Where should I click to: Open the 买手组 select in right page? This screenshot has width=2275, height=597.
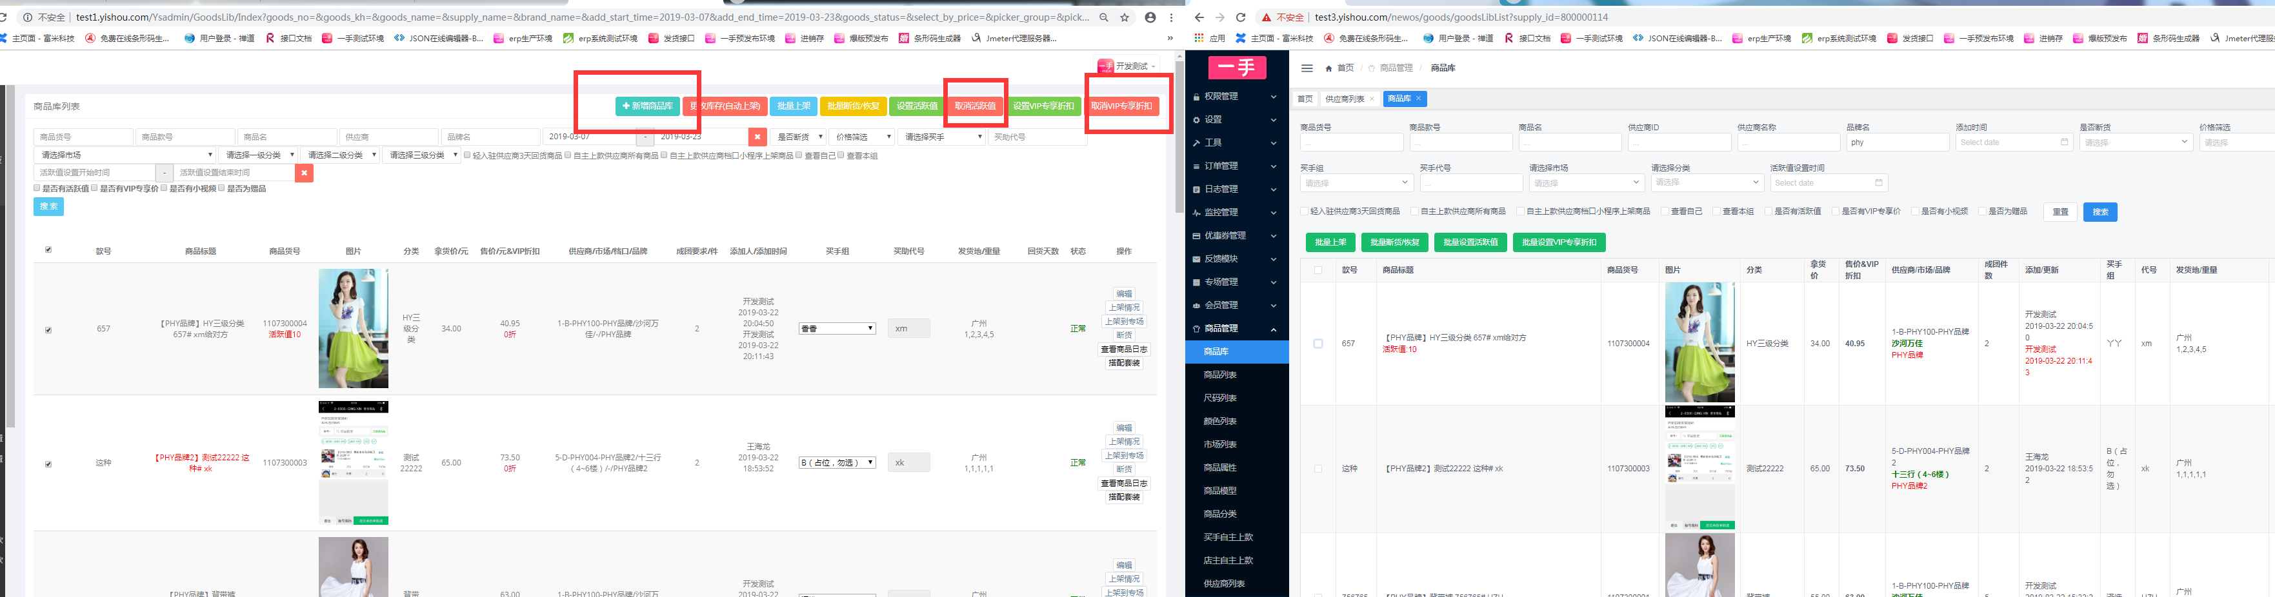1356,184
